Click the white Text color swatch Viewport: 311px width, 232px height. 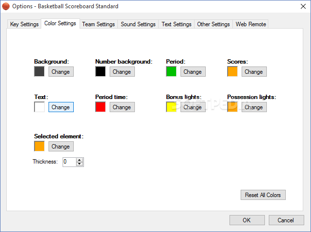click(x=39, y=107)
